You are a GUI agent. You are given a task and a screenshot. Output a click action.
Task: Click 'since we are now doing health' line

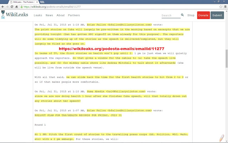tap(110, 96)
